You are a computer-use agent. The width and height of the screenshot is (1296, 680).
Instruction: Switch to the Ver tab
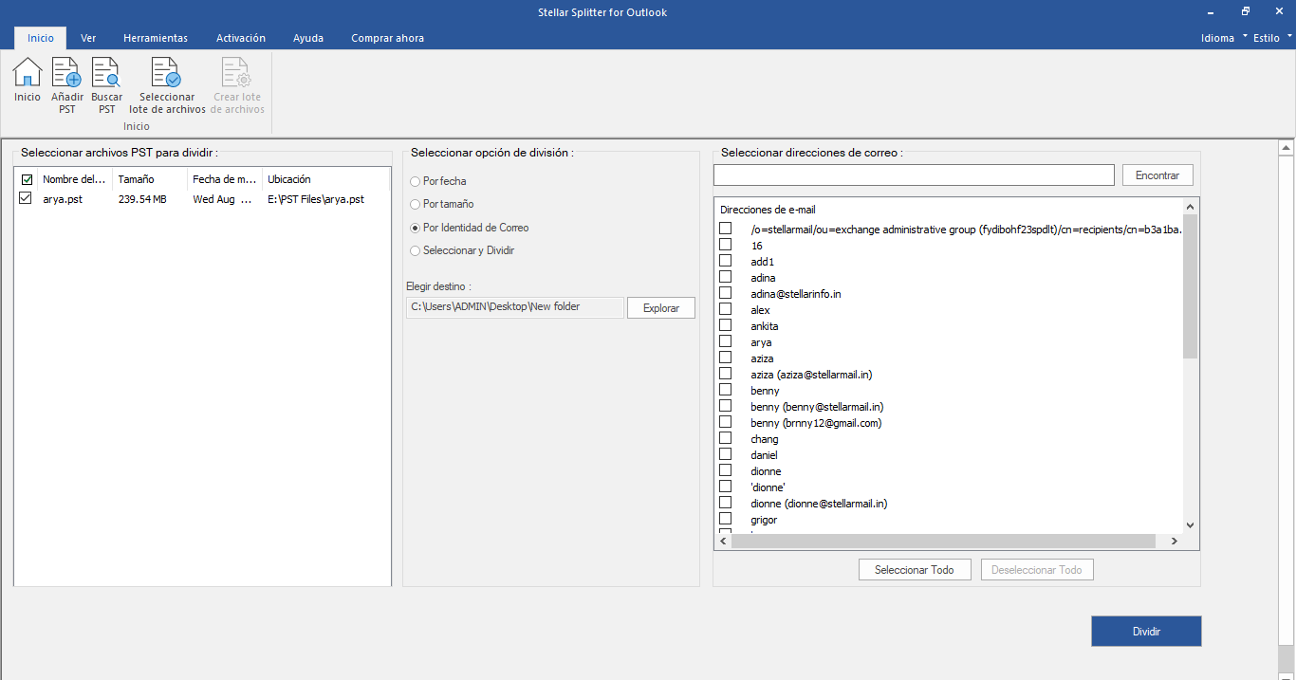(88, 38)
